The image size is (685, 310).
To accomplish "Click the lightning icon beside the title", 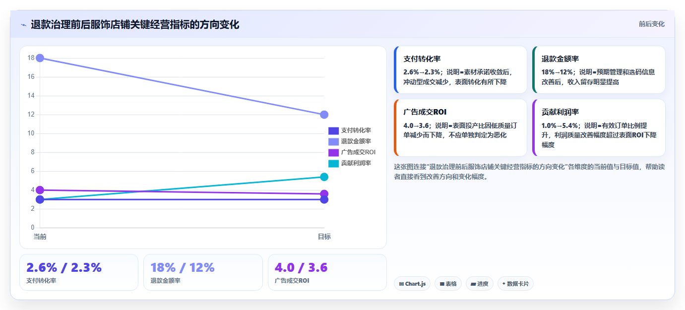I will coord(23,25).
